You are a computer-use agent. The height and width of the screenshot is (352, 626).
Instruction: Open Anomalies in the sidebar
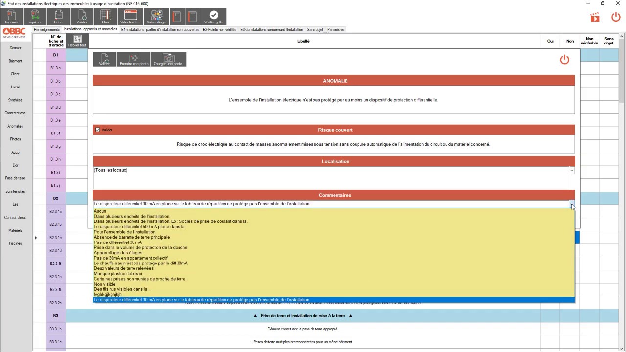pos(15,126)
